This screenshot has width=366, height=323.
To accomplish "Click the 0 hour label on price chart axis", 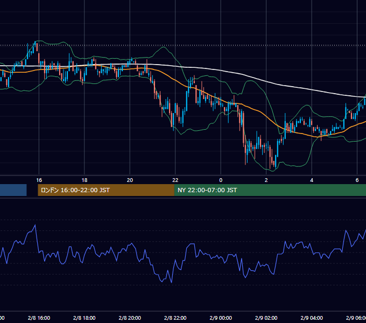I will click(221, 180).
